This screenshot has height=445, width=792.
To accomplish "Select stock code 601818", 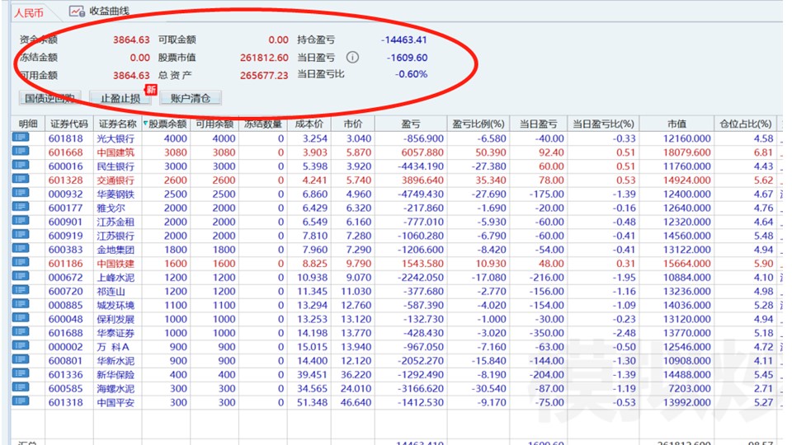I will (x=66, y=138).
